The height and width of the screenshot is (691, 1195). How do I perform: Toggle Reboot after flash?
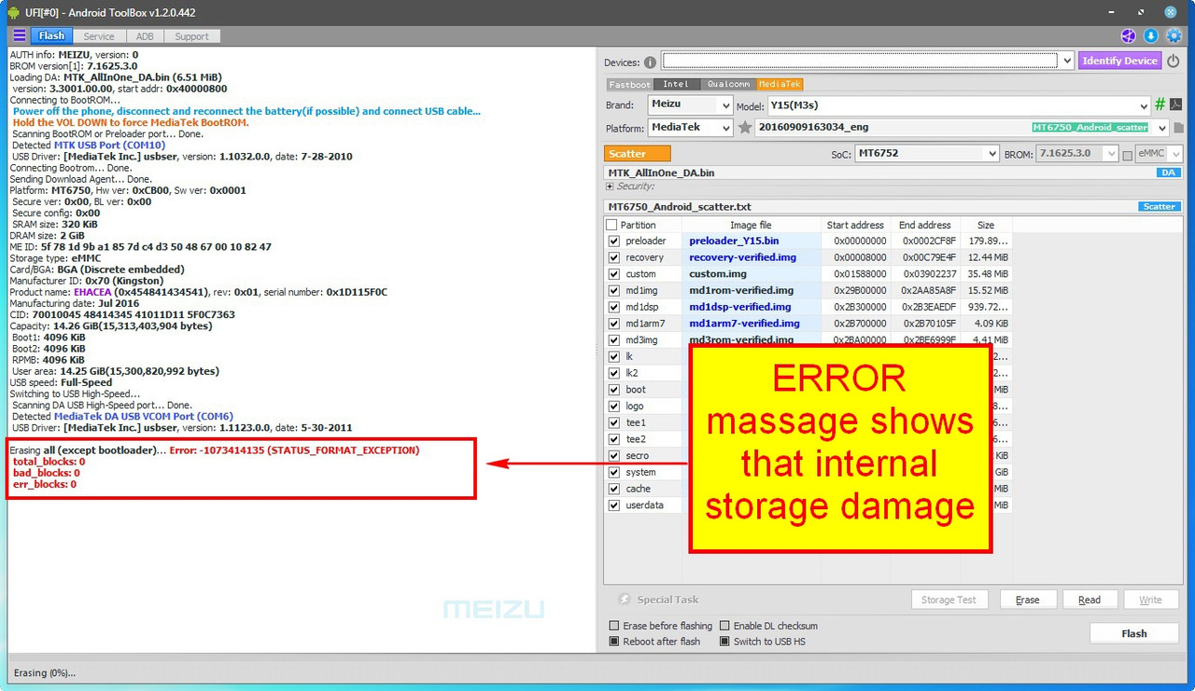(613, 642)
